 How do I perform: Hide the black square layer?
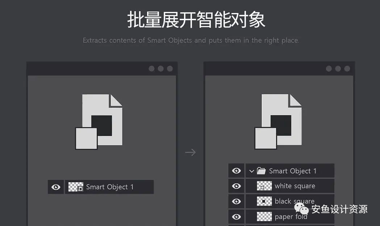[236, 201]
